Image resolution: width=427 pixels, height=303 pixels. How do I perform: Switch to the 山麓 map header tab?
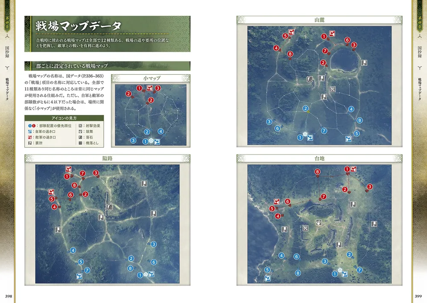321,19
